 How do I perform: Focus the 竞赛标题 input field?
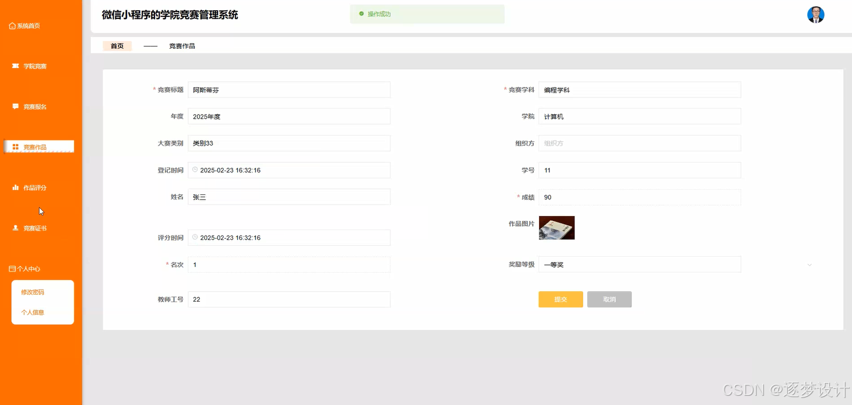[289, 90]
